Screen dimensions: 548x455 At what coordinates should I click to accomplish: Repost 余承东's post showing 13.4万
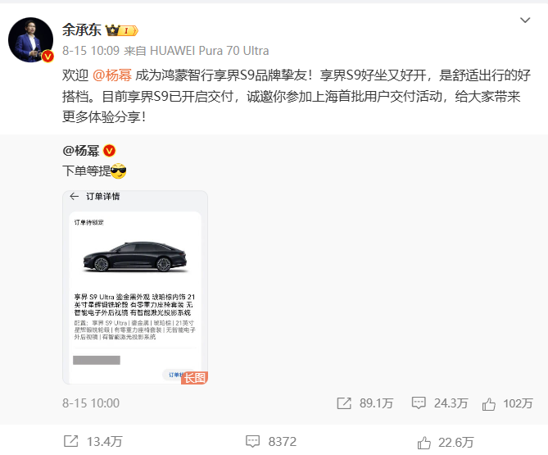click(93, 441)
